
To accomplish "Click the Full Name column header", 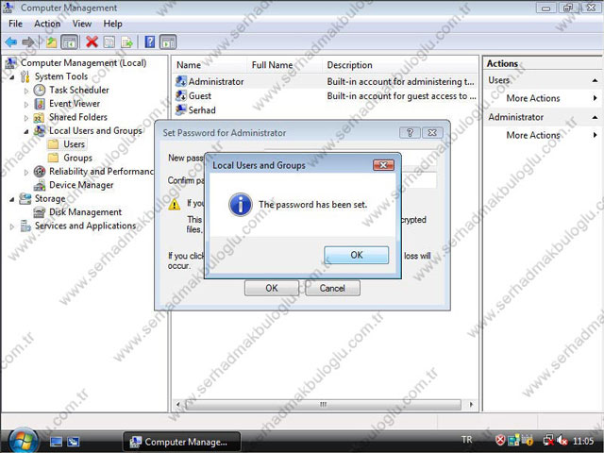I will 284,65.
